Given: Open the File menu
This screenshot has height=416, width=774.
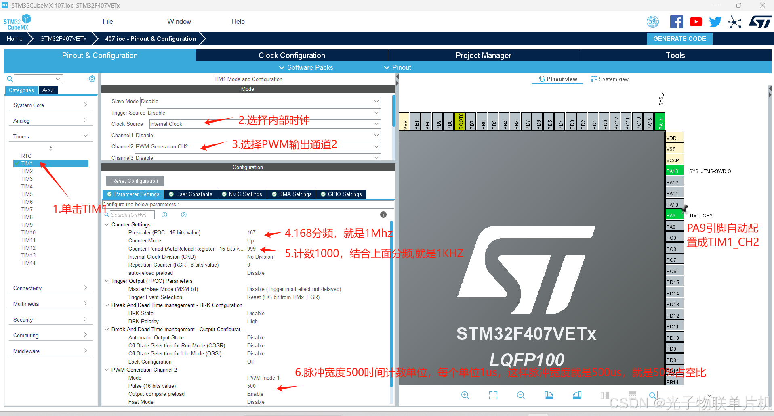Looking at the screenshot, I should click(x=108, y=21).
